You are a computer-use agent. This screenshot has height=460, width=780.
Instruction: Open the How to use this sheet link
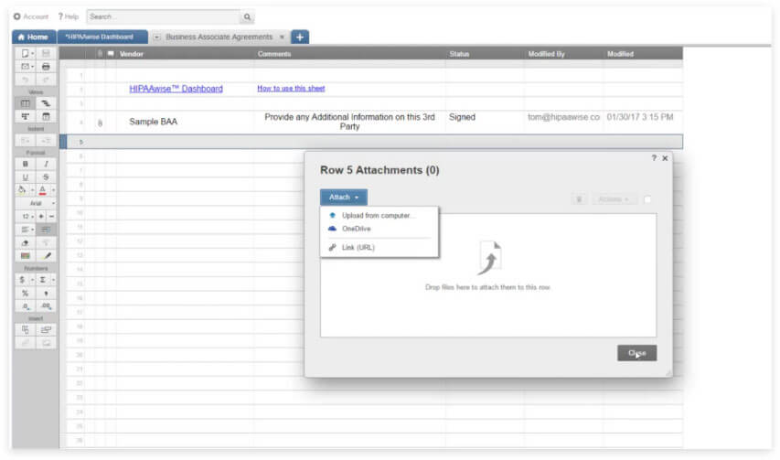(291, 89)
